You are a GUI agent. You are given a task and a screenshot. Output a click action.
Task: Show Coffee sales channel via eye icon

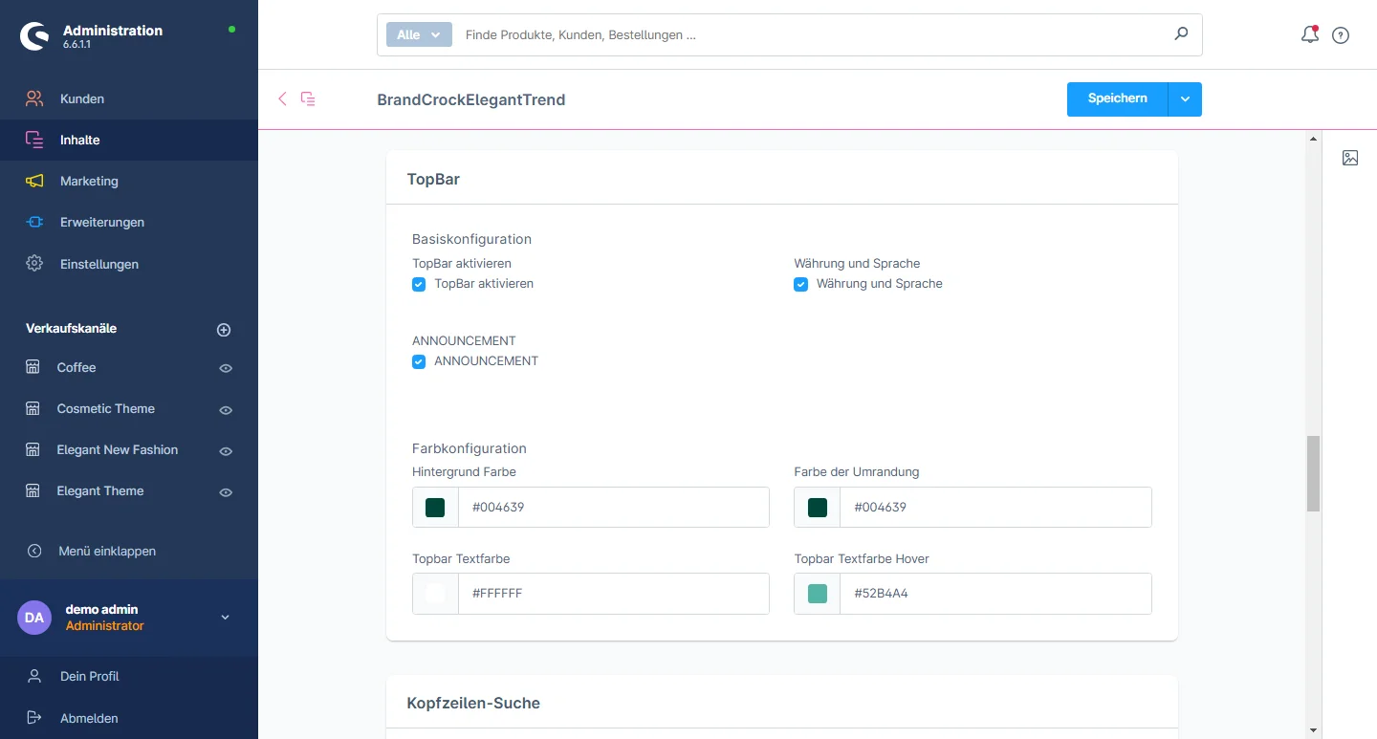click(x=226, y=368)
